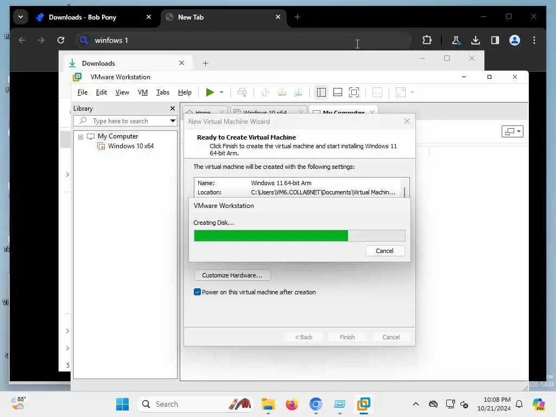
Task: Open the browser downloads icon
Action: point(476,40)
